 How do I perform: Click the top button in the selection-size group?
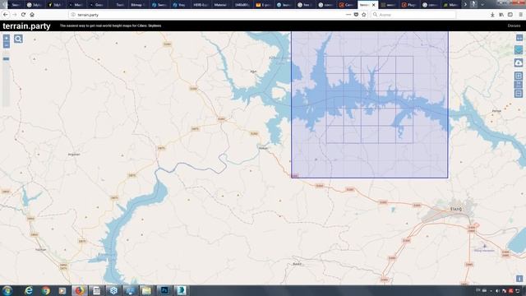(519, 76)
